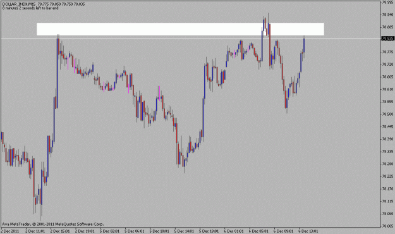The image size is (395, 234).
Task: Click the Ava MetaTrader copyright text
Action: pos(52,224)
